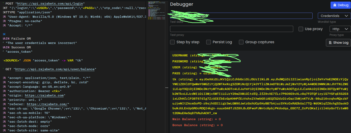
Task: Toggle the Step by step checkbox
Action: click(172, 42)
